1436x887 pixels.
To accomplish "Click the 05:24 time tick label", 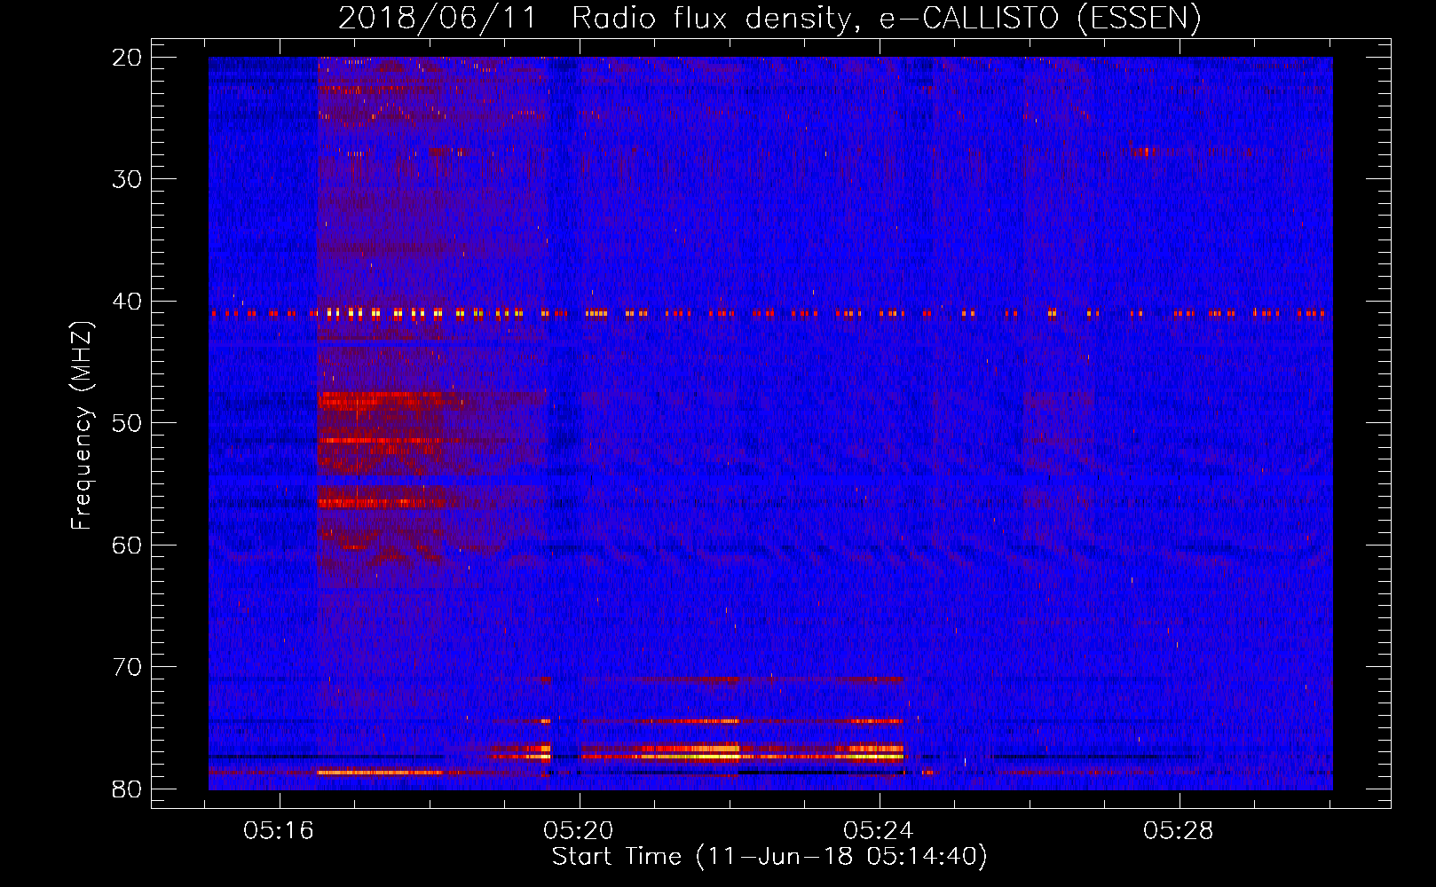I will [879, 830].
